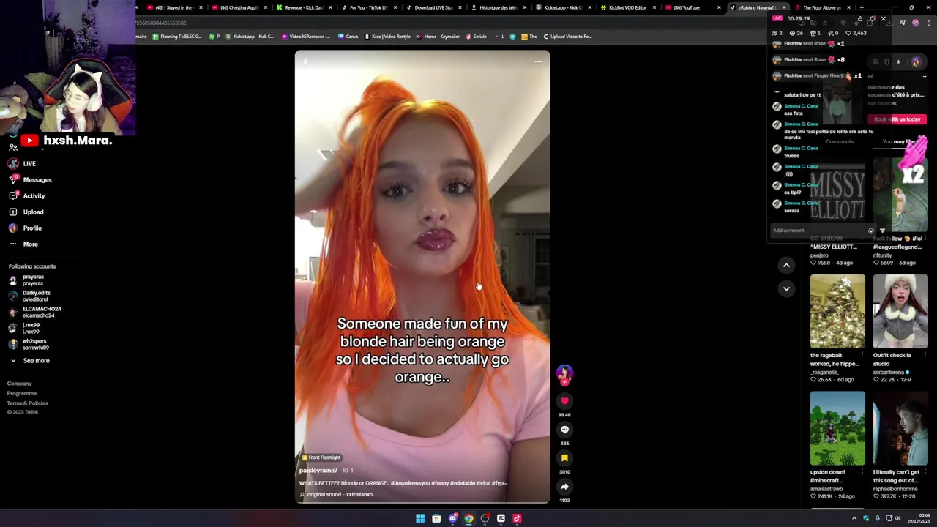Open Home - Keymailer bookmark
The width and height of the screenshot is (937, 527).
click(x=438, y=36)
